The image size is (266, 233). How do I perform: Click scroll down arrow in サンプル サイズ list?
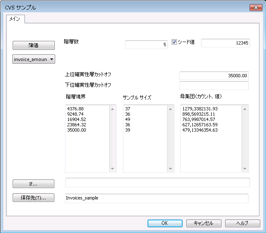coord(170,168)
